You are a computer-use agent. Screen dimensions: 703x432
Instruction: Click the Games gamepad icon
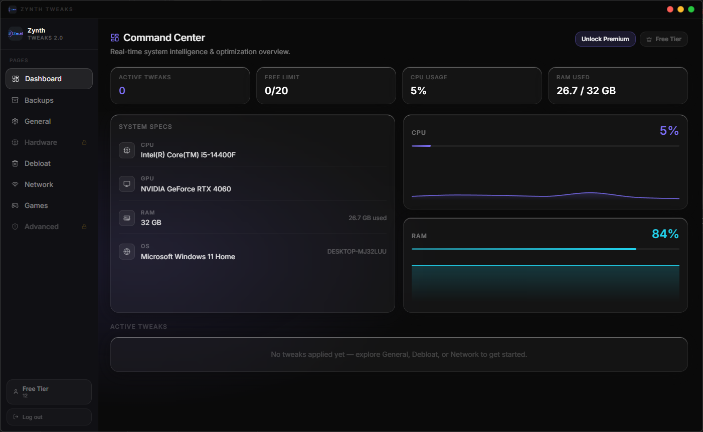click(16, 205)
